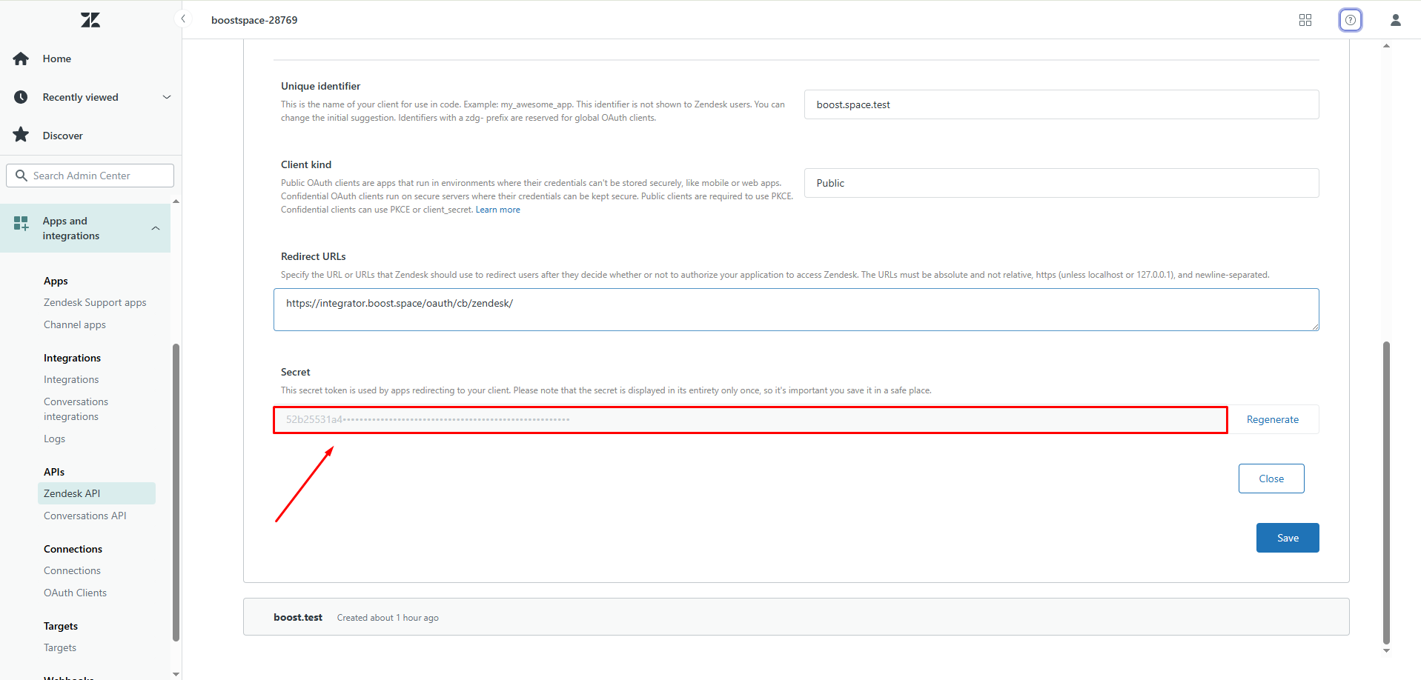Click the Apps sidebar heading
1421x680 pixels.
[56, 281]
